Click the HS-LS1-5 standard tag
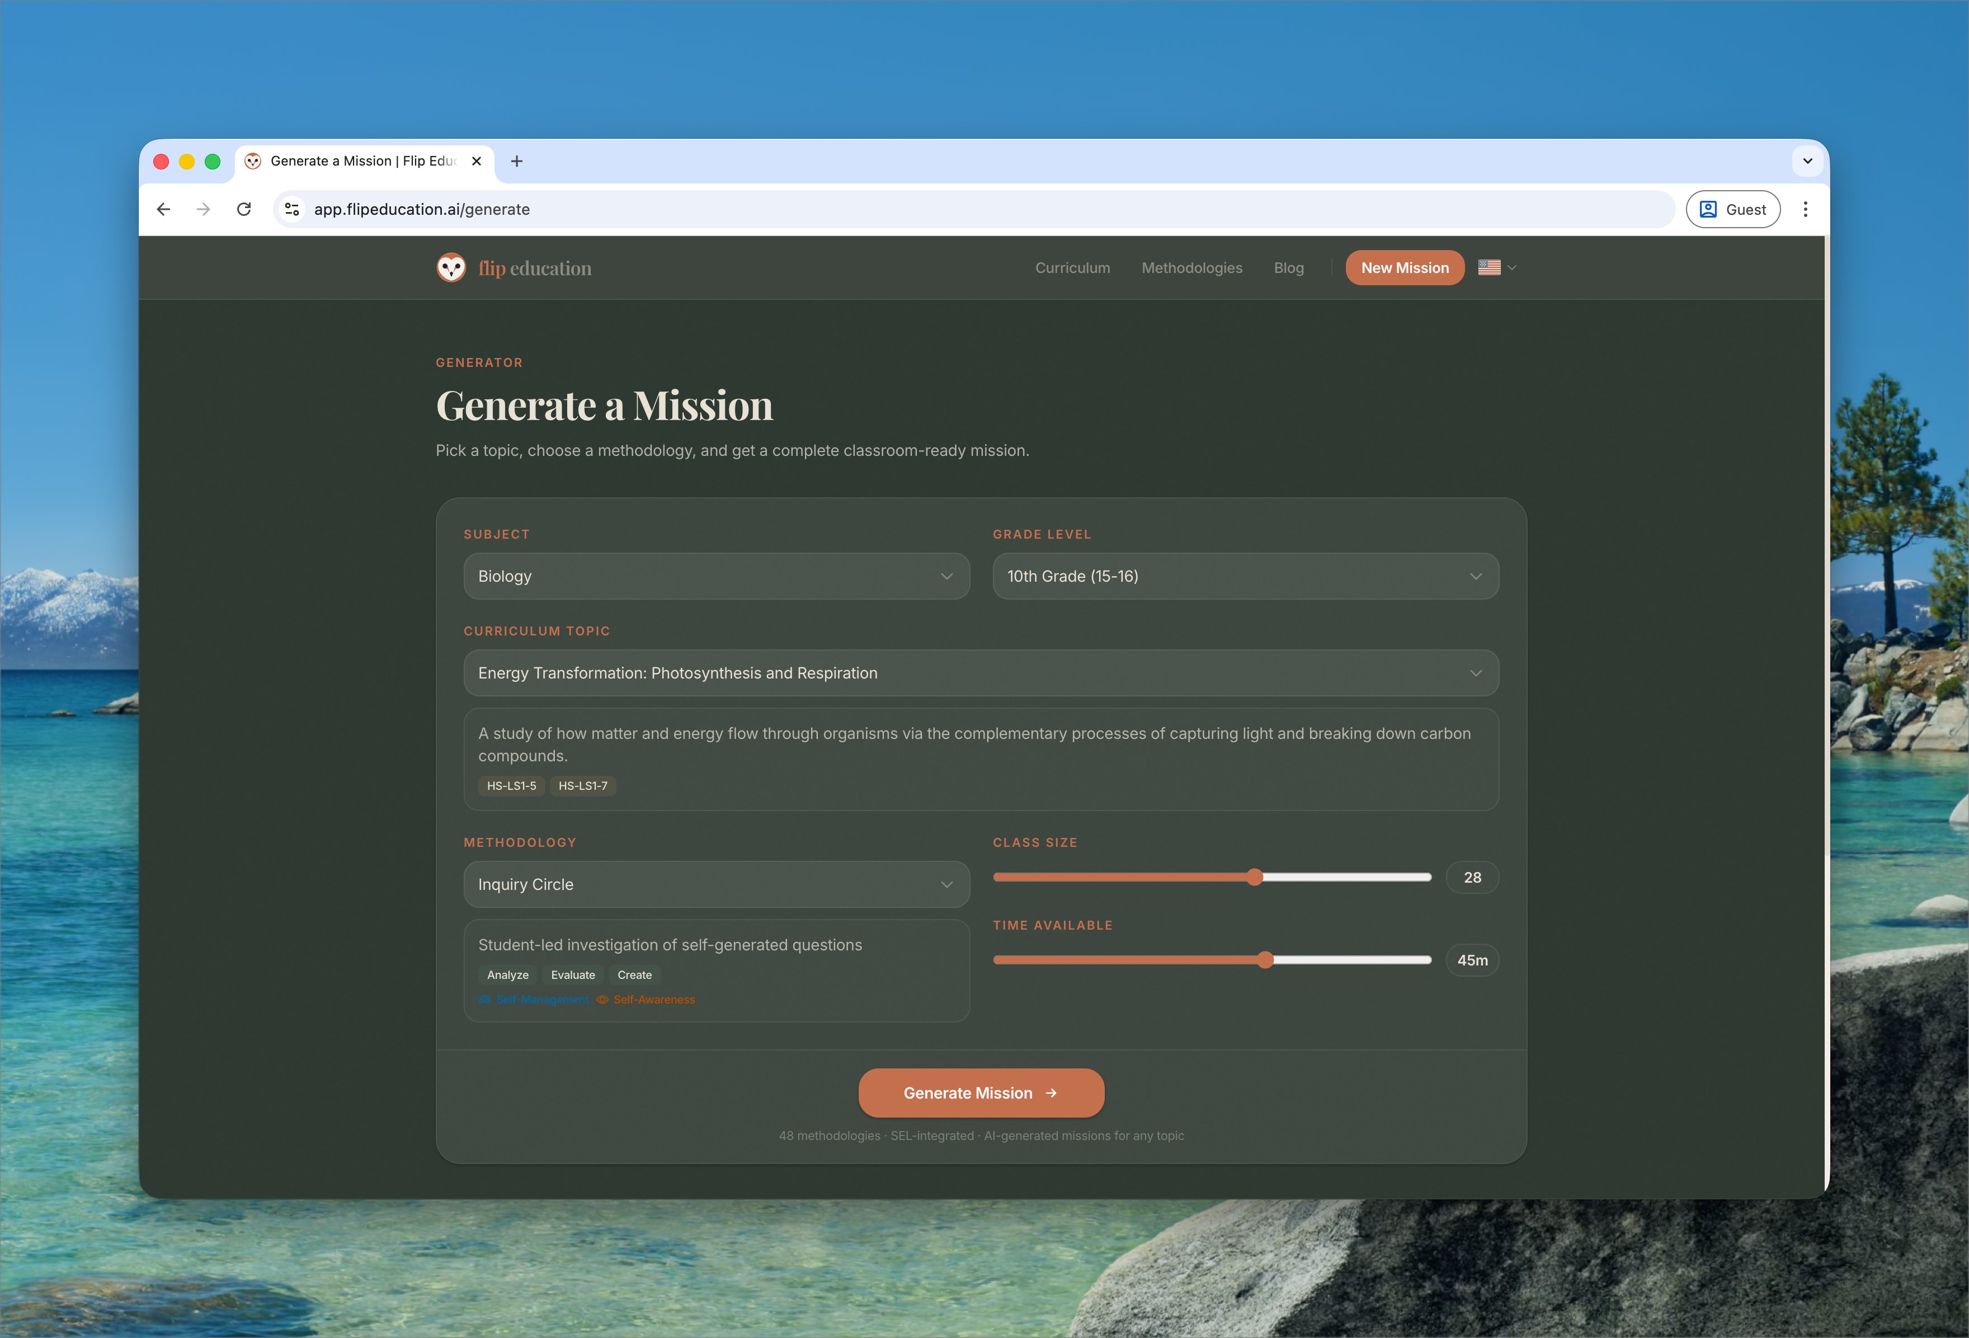1969x1338 pixels. pos(511,785)
